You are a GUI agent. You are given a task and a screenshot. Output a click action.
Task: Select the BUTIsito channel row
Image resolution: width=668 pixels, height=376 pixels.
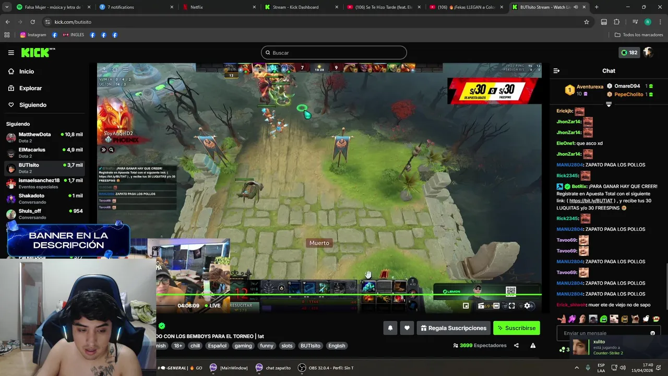pyautogui.click(x=45, y=168)
